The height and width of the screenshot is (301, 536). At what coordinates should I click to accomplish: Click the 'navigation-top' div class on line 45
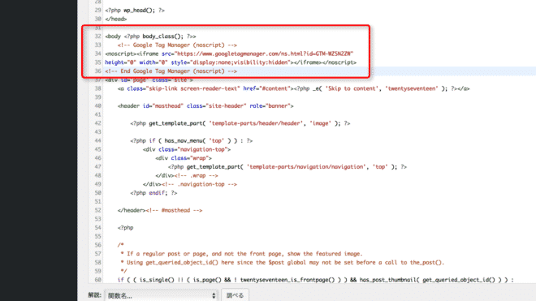pyautogui.click(x=202, y=149)
